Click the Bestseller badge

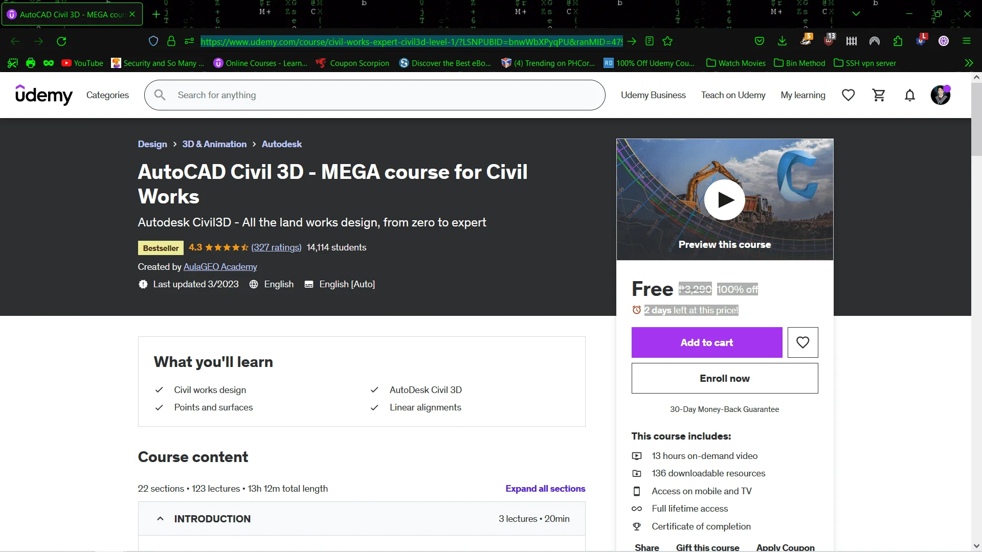(x=161, y=248)
